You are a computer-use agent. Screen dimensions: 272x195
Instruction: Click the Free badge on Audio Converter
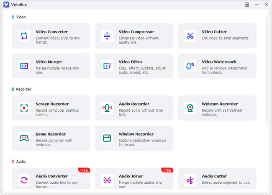pyautogui.click(x=84, y=170)
